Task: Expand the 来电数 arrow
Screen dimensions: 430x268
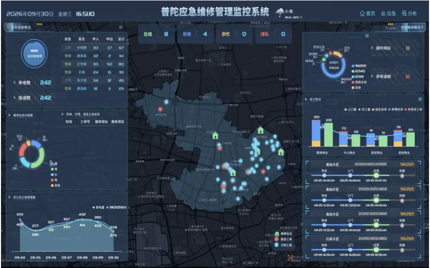Action: (x=14, y=82)
